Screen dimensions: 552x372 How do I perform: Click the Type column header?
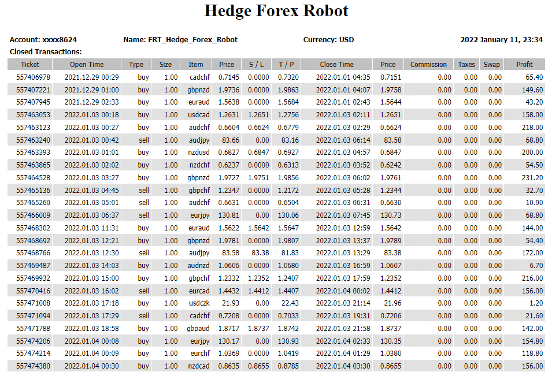[136, 64]
